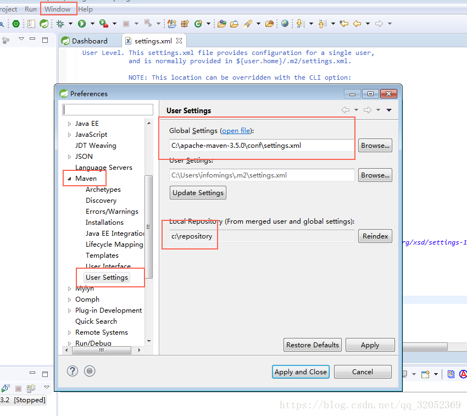Screen dimensions: 467x416
Task: Click the grey Forward navigation arrow
Action: tap(379, 24)
